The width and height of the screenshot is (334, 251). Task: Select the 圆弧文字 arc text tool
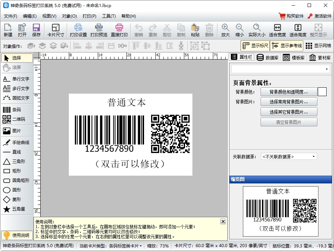(17, 98)
